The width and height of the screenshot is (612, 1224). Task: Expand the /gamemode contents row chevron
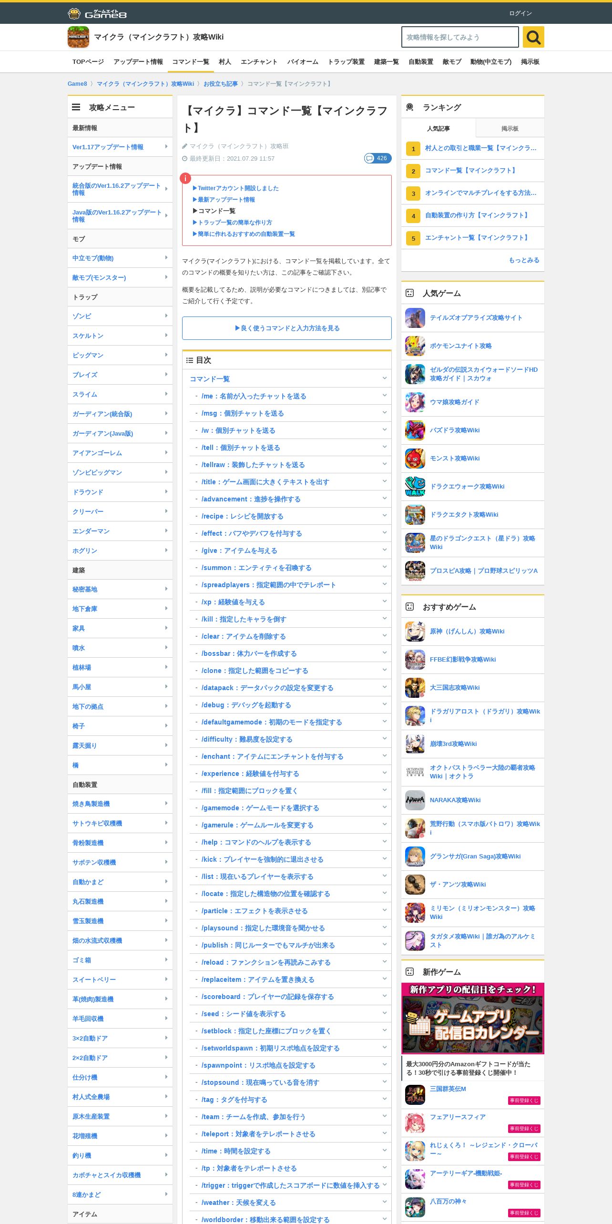click(385, 807)
